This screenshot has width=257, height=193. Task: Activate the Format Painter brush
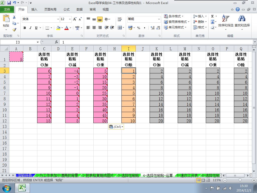tap(14, 30)
